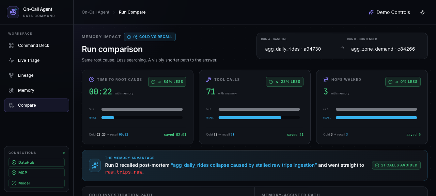The height and width of the screenshot is (196, 436).
Task: Click the 21 Calls Avoided badge
Action: pos(396,165)
